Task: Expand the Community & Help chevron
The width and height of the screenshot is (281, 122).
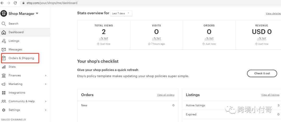Action: tap(46, 101)
